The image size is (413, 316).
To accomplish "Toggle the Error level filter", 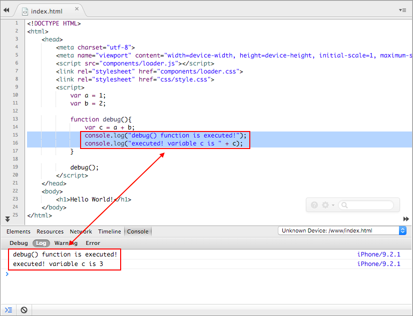I will [x=93, y=243].
